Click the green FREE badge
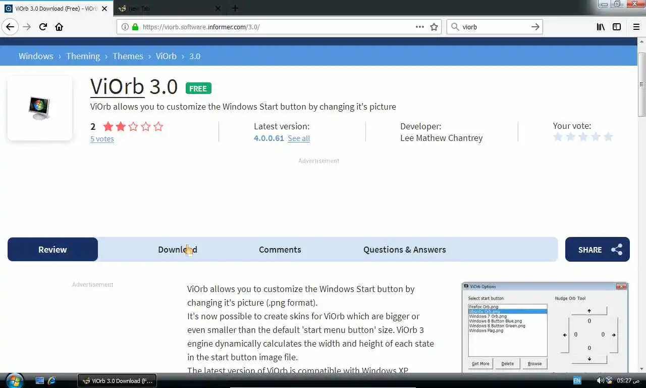646x388 pixels. 198,88
